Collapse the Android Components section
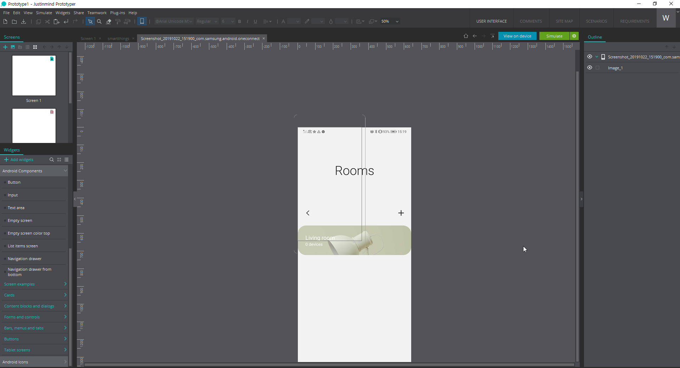Image resolution: width=680 pixels, height=368 pixels. pos(65,171)
